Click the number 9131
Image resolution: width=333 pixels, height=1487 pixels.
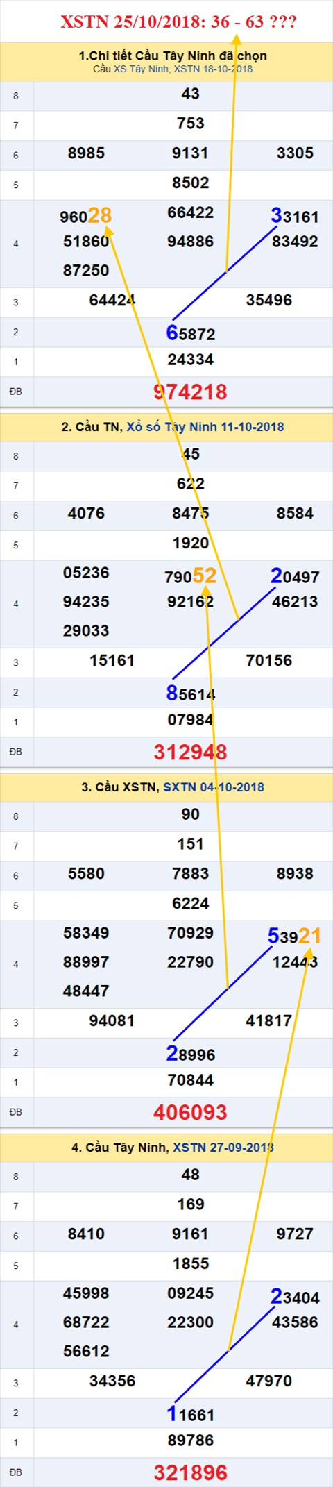click(x=190, y=153)
